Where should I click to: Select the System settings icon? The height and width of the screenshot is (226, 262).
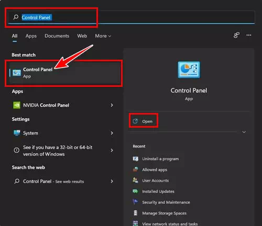pyautogui.click(x=17, y=133)
